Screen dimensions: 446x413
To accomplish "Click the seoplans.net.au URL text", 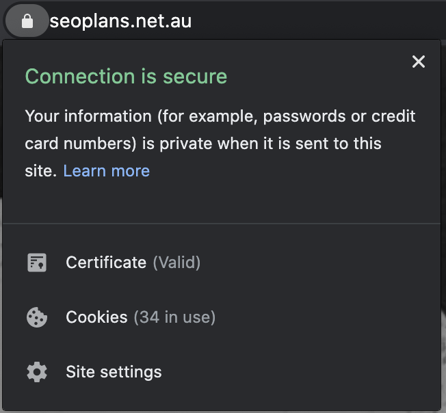I will point(120,21).
